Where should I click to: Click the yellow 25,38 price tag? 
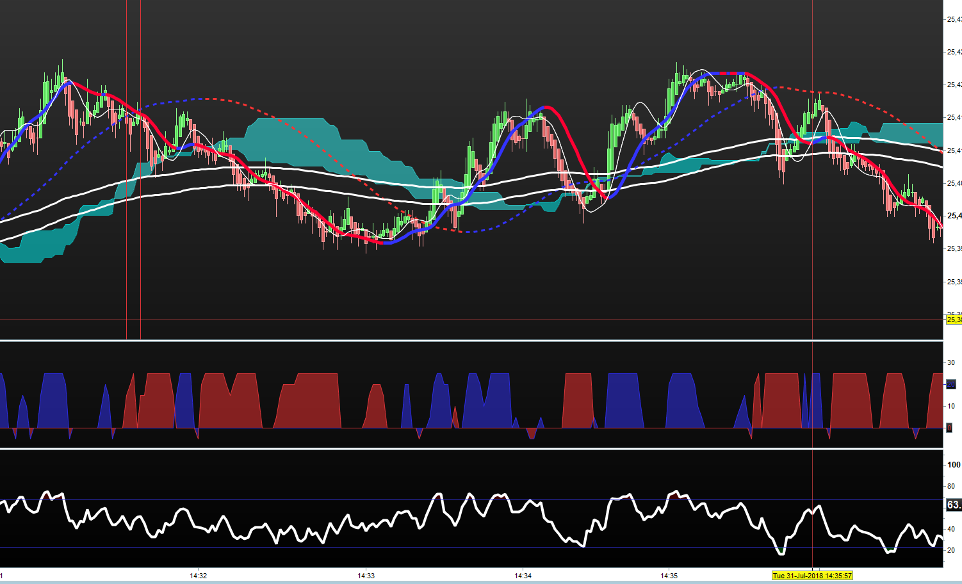pyautogui.click(x=953, y=320)
